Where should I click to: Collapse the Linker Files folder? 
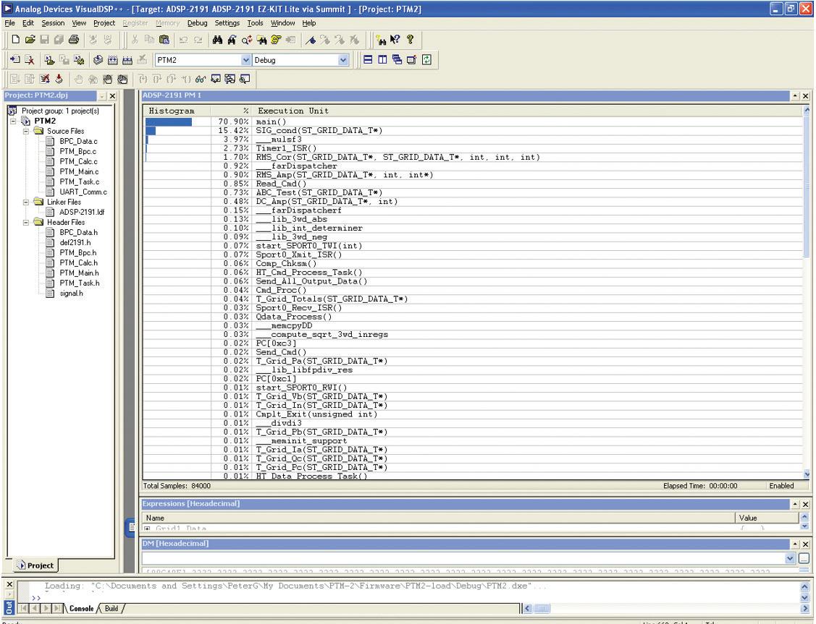pos(25,202)
